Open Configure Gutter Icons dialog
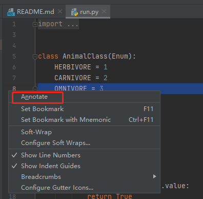This screenshot has width=203, height=199. [84, 188]
